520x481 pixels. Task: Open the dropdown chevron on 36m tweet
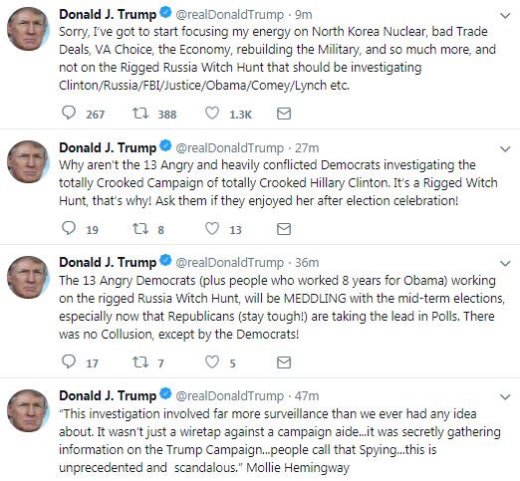coord(505,264)
